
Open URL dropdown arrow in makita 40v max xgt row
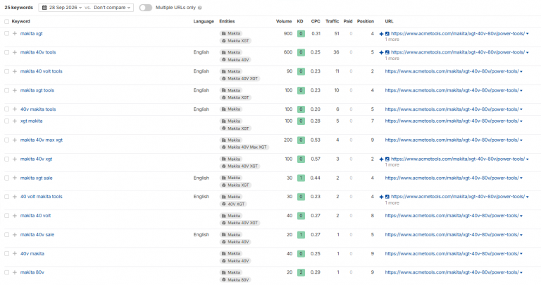pyautogui.click(x=521, y=140)
